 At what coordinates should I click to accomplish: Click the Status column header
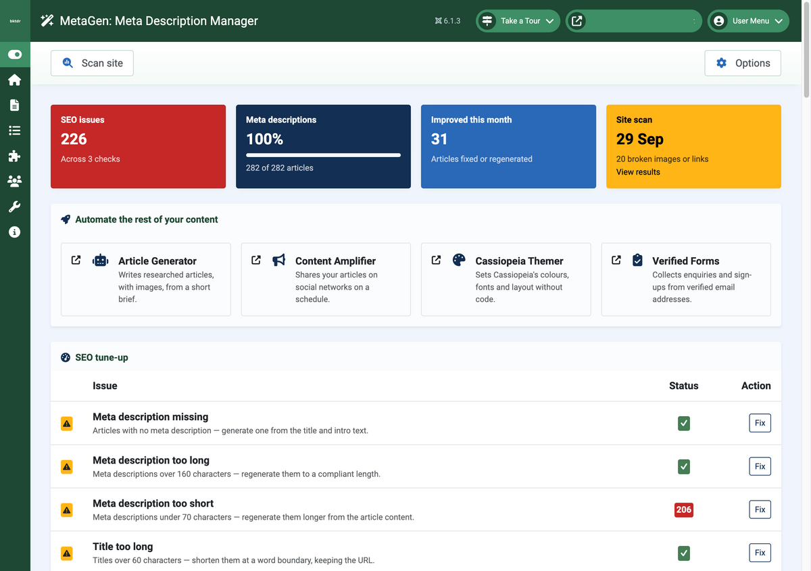click(684, 386)
